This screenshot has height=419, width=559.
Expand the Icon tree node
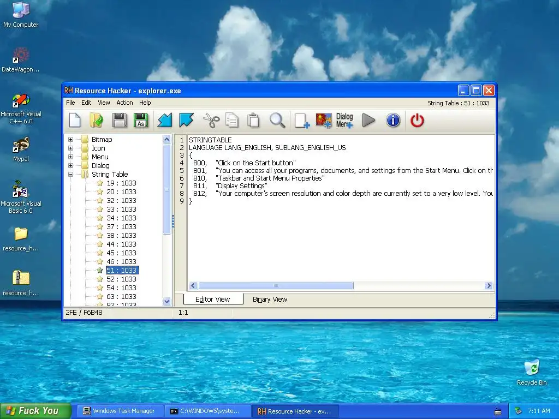pyautogui.click(x=70, y=148)
